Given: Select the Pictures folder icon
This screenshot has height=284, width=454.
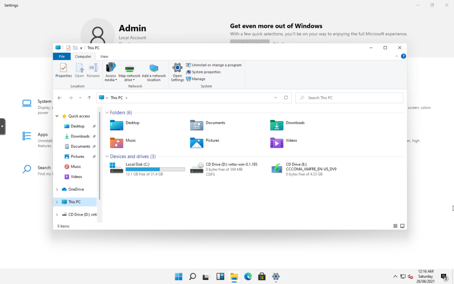Looking at the screenshot, I should pyautogui.click(x=196, y=143).
